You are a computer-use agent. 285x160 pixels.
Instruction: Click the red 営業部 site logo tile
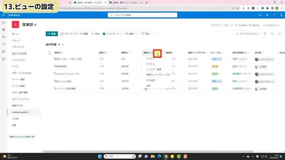(x=15, y=24)
